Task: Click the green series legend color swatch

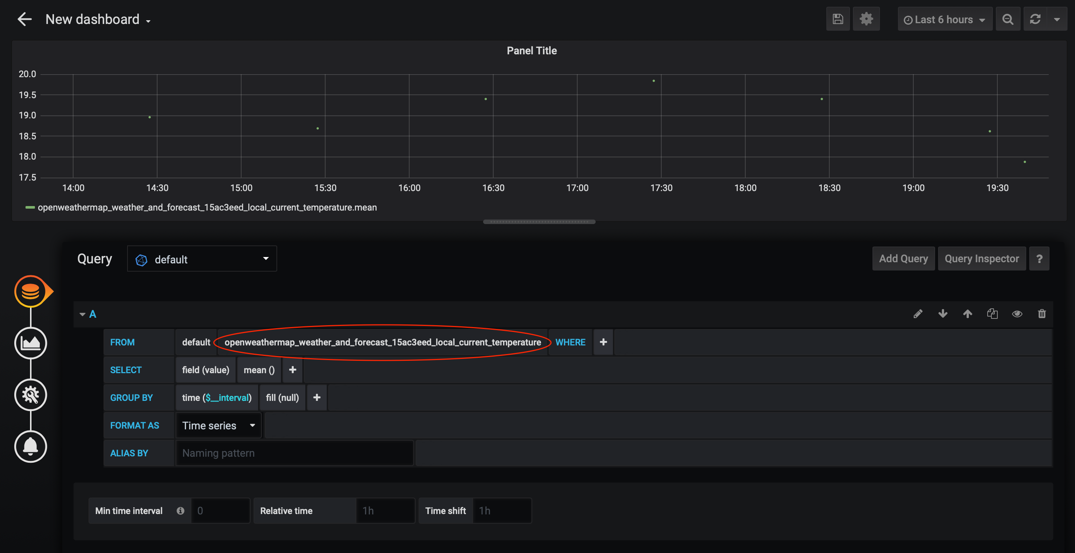Action: pos(30,208)
